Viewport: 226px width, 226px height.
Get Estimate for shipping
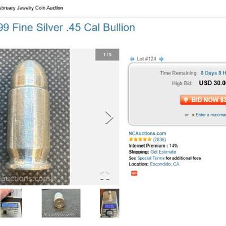coord(163,152)
